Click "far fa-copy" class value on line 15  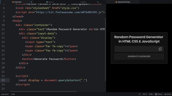click(x=55, y=46)
